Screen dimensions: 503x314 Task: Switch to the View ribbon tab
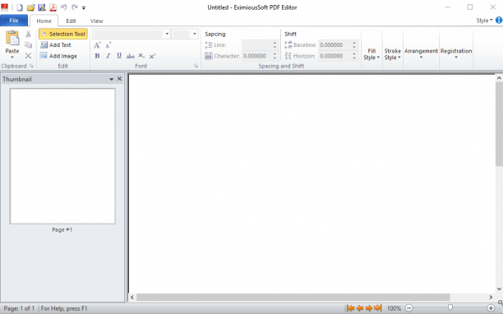coord(96,21)
